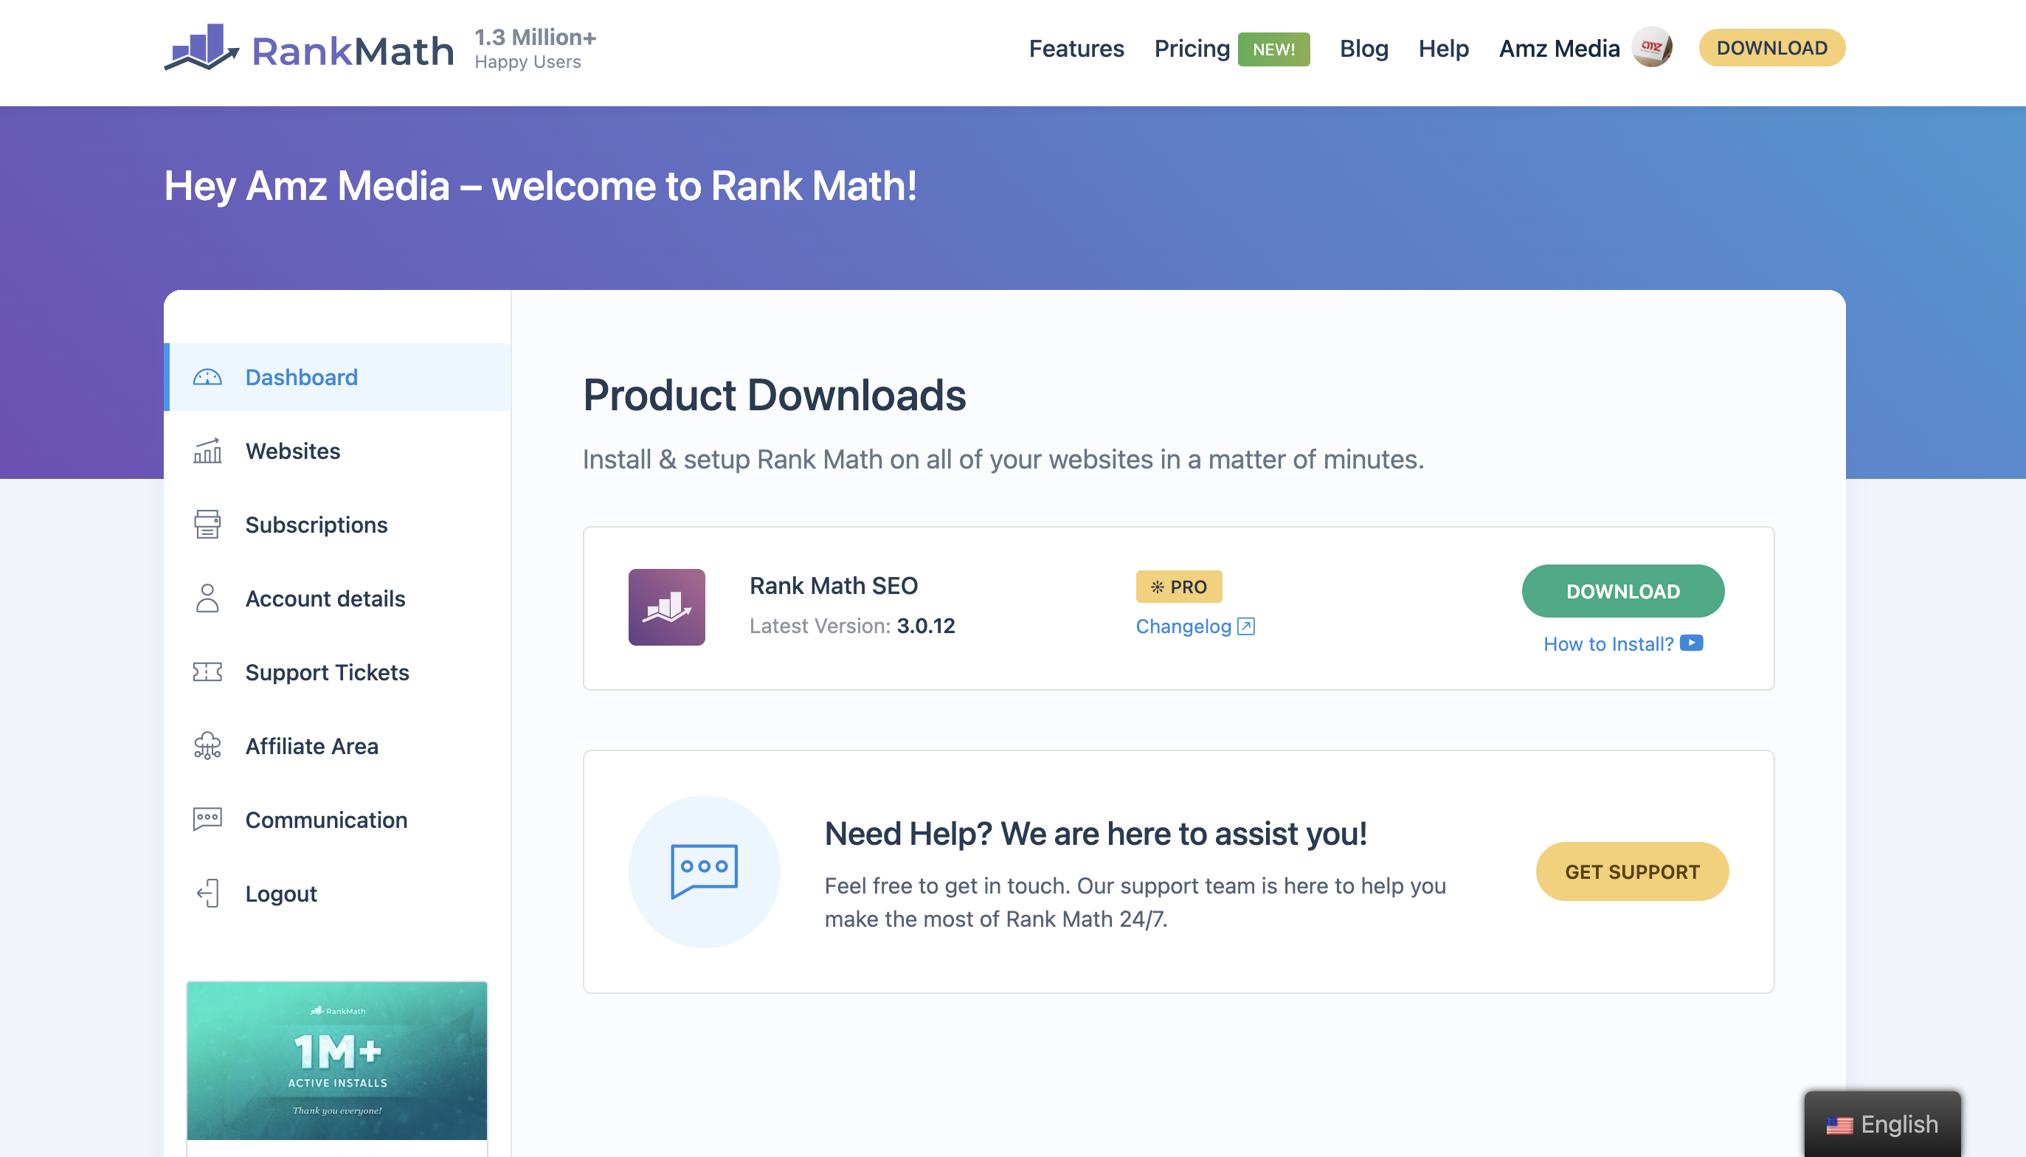Select the Dashboard gauge icon in sidebar
Viewport: 2026px width, 1157px height.
coord(207,376)
